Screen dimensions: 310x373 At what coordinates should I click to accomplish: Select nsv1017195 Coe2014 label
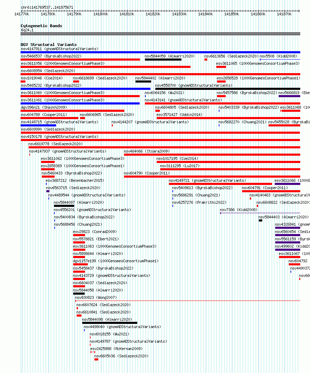pyautogui.click(x=177, y=159)
